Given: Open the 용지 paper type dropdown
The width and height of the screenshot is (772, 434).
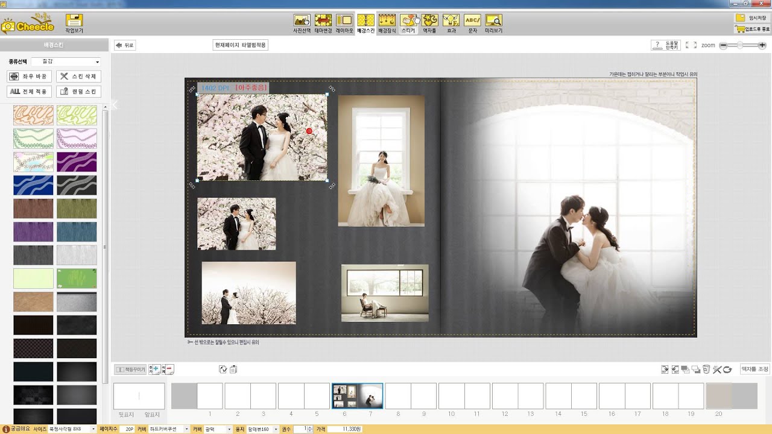Looking at the screenshot, I should (x=262, y=429).
